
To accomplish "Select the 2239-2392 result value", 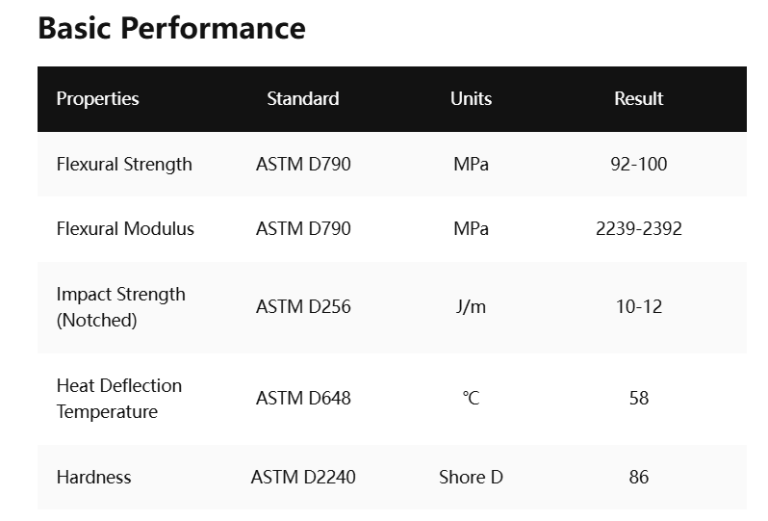I will 639,229.
